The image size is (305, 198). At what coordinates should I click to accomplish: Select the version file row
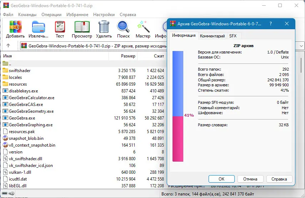(84, 152)
